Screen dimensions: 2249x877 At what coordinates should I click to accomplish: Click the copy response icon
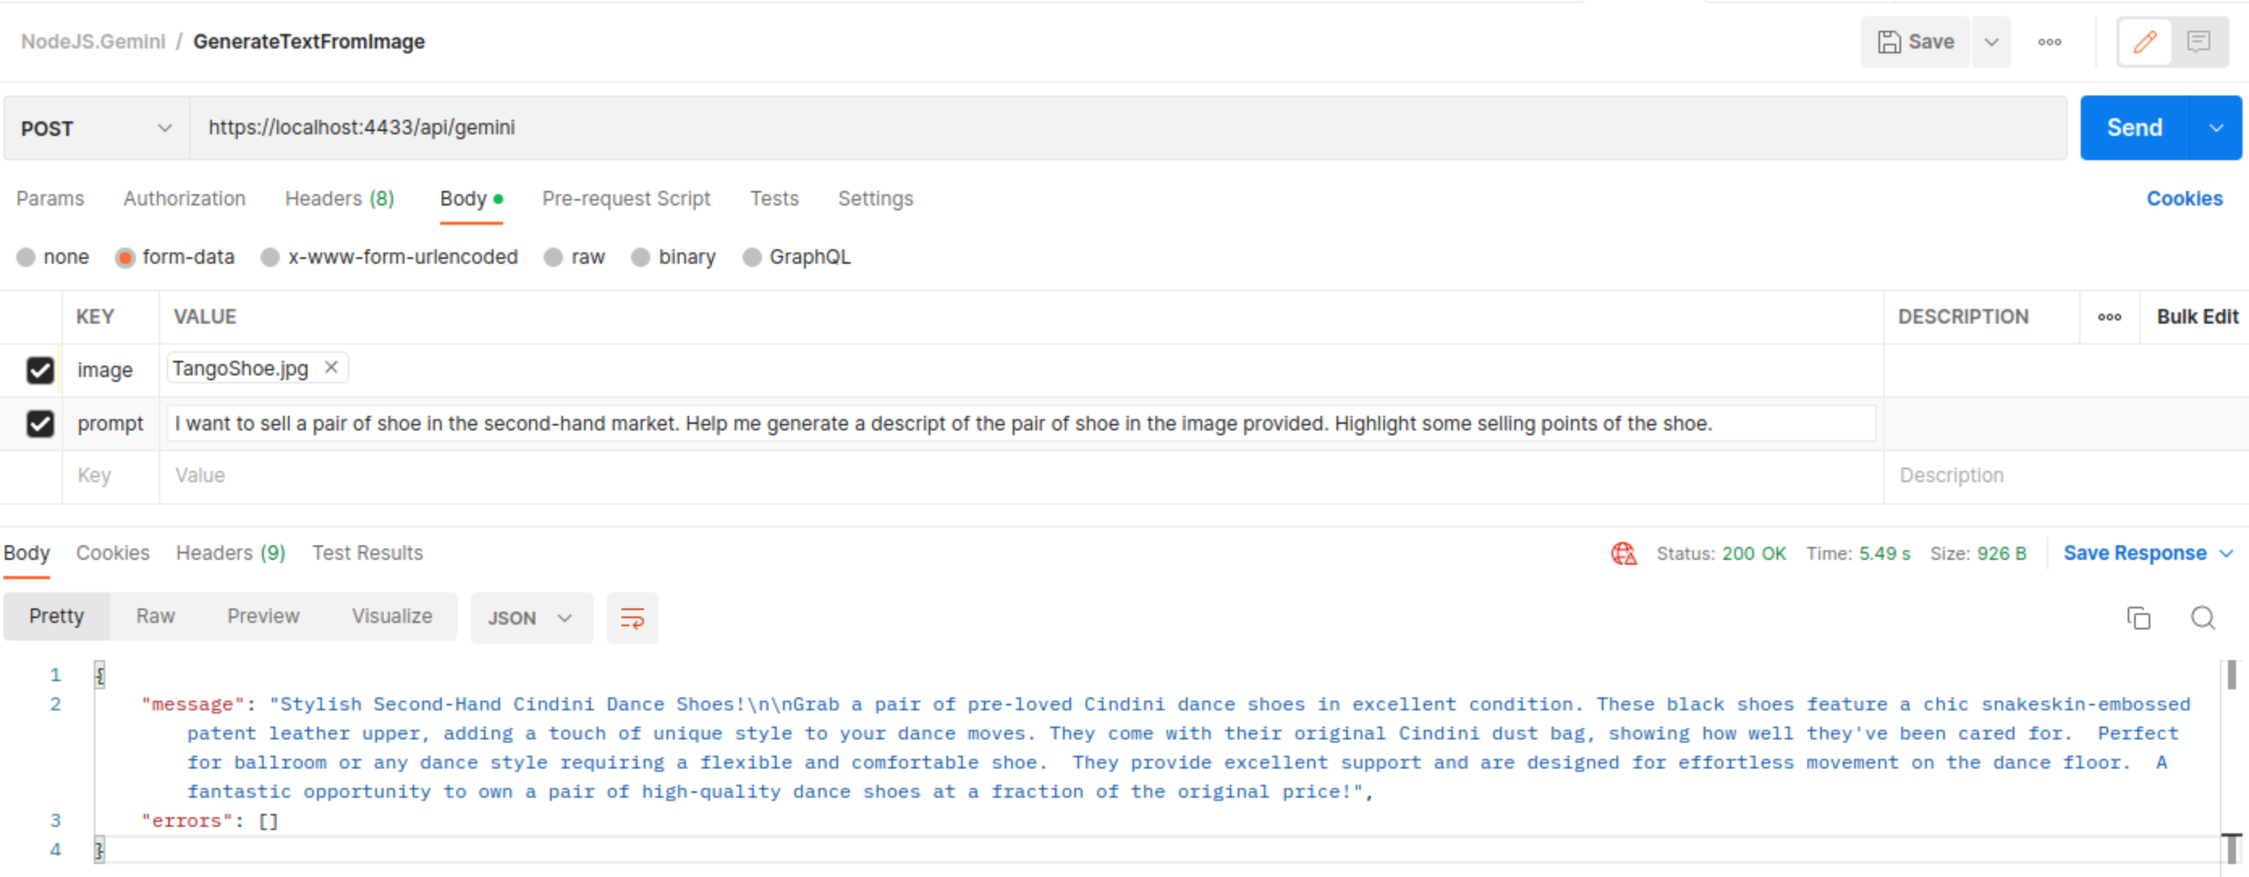click(2138, 617)
